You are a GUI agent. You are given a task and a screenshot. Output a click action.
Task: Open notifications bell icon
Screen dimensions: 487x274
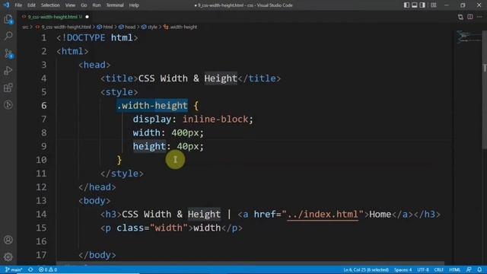coord(479,269)
